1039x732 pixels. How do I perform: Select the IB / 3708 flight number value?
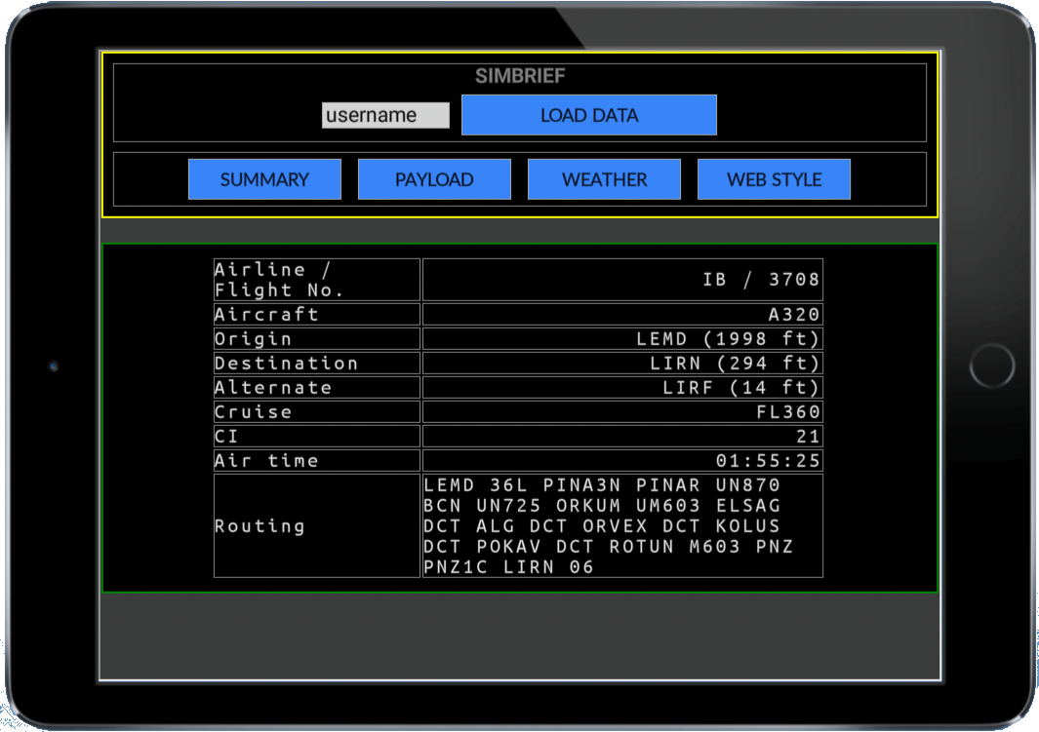[761, 280]
